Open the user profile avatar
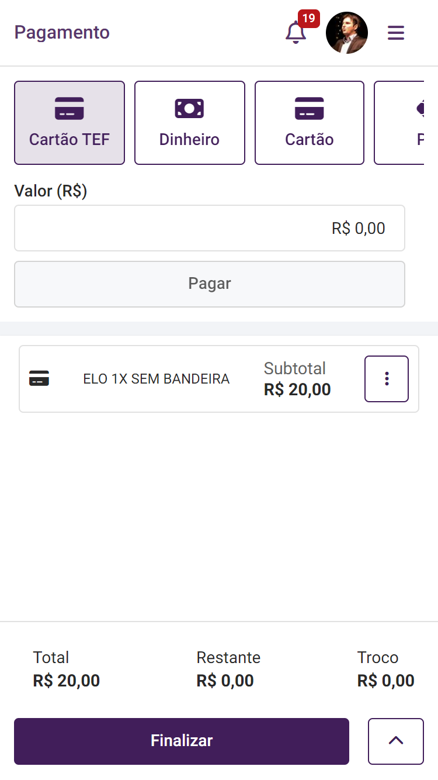438x780 pixels. (x=347, y=33)
